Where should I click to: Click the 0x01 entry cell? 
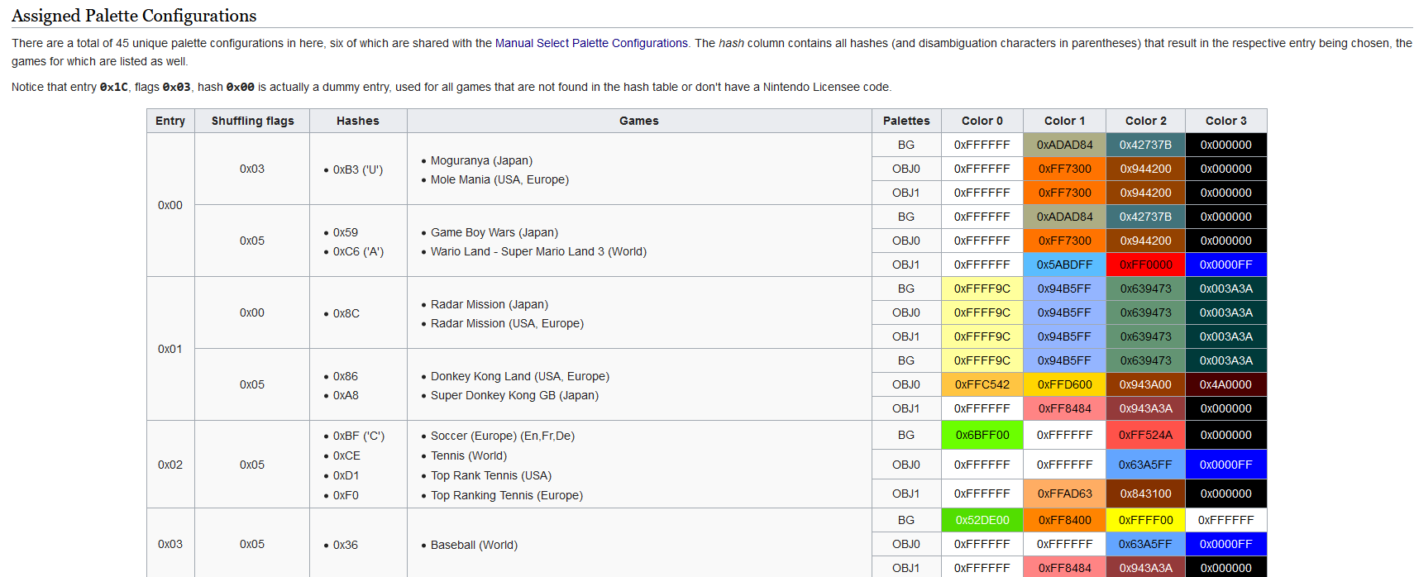click(x=170, y=349)
